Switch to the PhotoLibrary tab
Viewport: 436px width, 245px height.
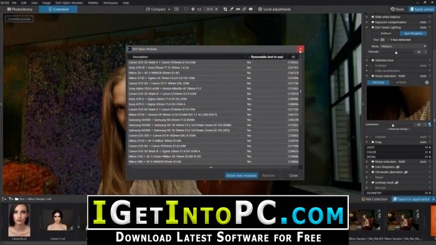[x=20, y=9]
